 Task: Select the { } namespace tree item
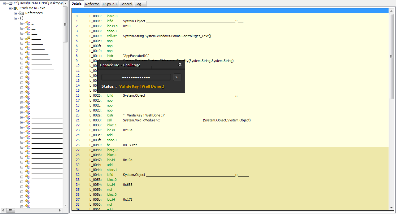click(x=22, y=18)
